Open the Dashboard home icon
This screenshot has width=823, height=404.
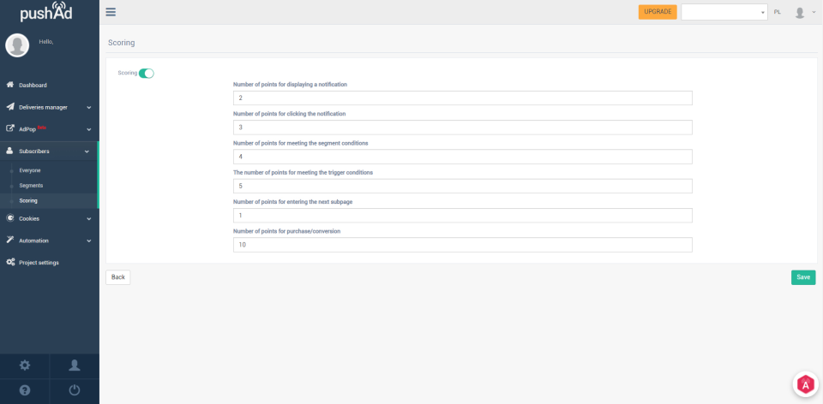point(10,85)
